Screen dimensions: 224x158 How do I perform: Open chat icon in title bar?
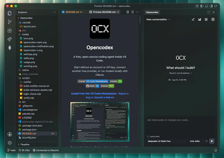(x=216, y=6)
